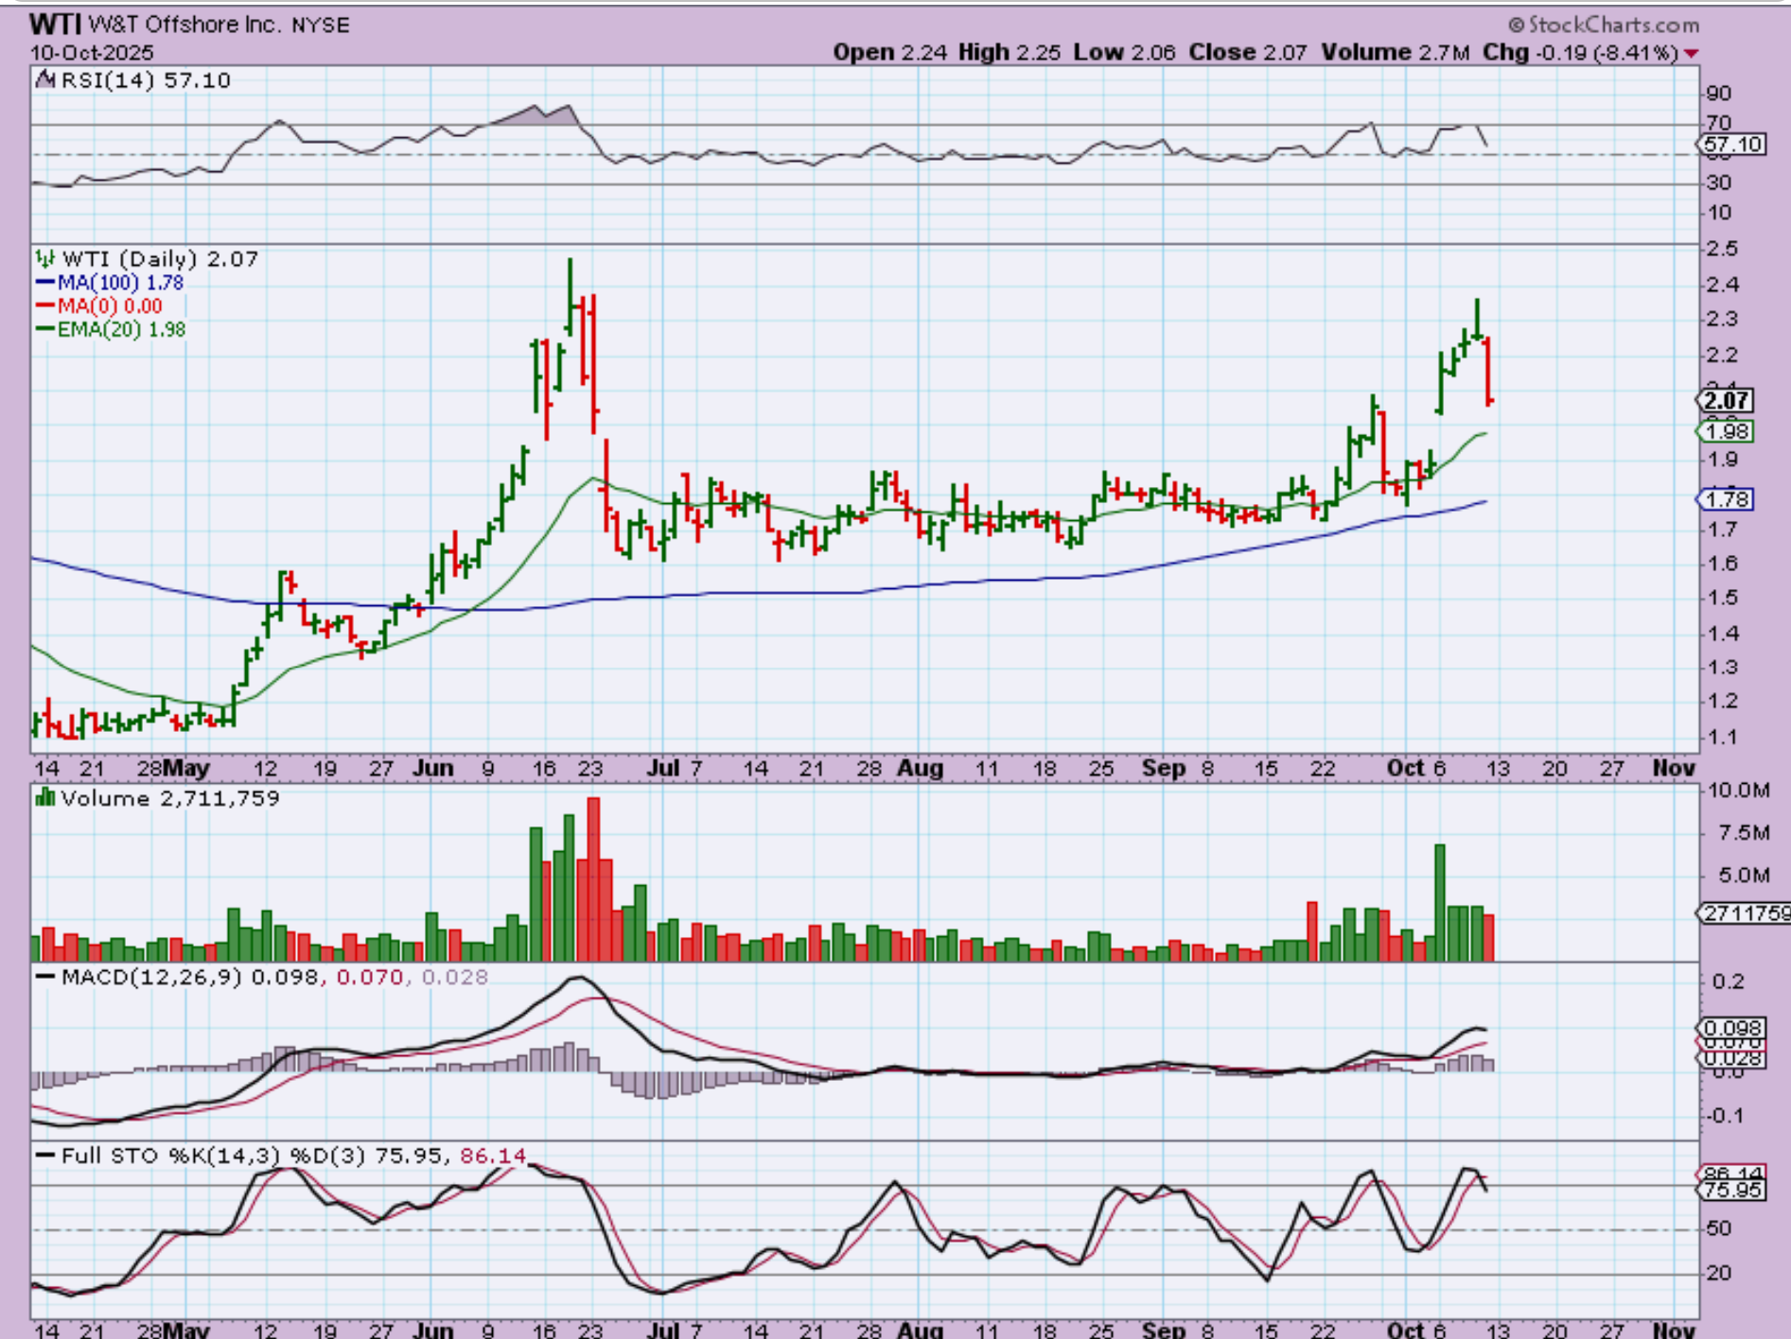Click the Full STO legend line marker
This screenshot has width=1791, height=1339.
pos(44,1156)
